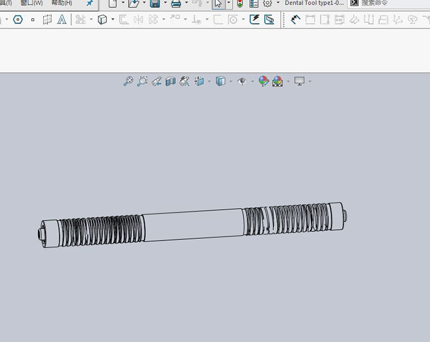The height and width of the screenshot is (342, 430).
Task: Toggle the pushpin to pin menu bar
Action: 90,3
